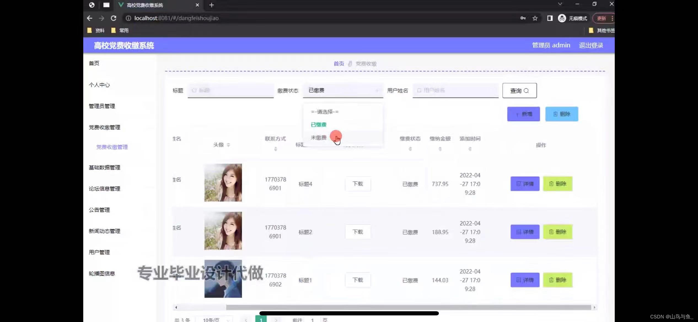
Task: Click 首页 breadcrumb link
Action: [339, 64]
